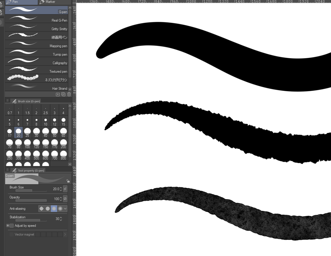The image size is (331, 256).
Task: Open Opacity dynamics settings button
Action: pyautogui.click(x=65, y=199)
